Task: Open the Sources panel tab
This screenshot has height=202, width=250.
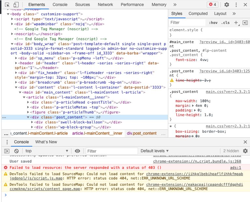Action: click(82, 5)
